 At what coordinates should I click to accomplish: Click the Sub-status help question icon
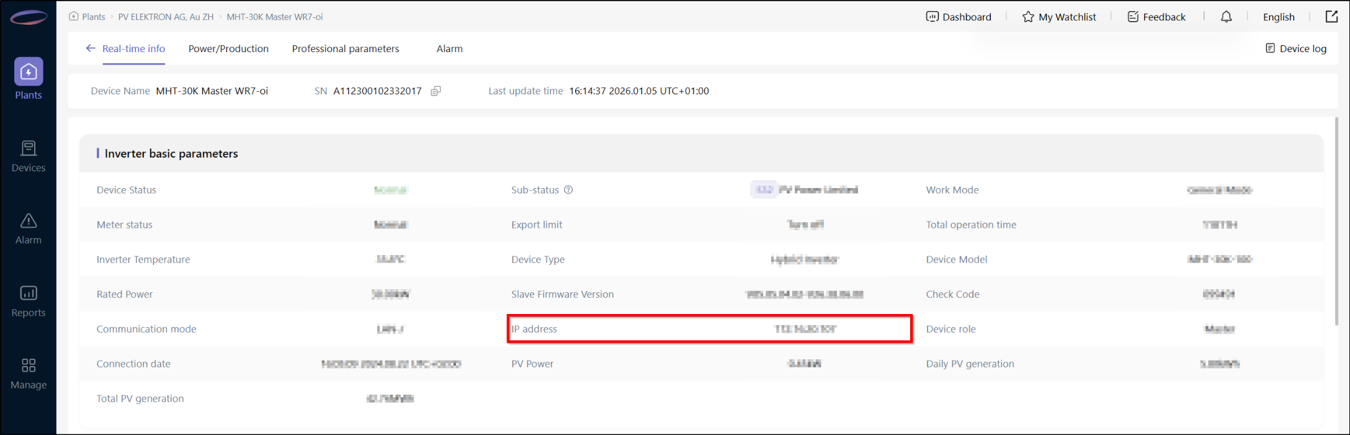coord(568,190)
